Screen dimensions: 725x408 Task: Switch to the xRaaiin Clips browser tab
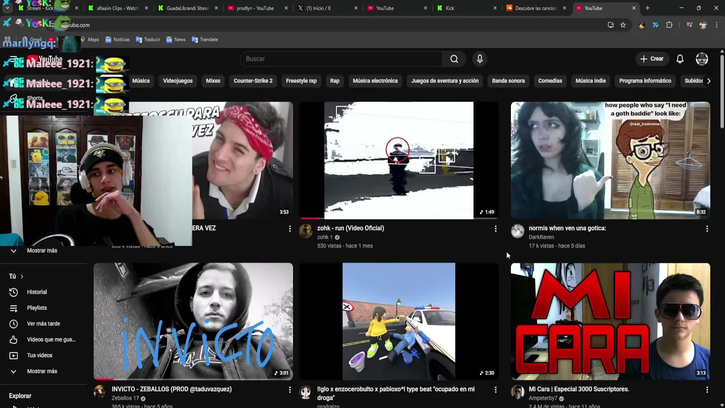116,8
